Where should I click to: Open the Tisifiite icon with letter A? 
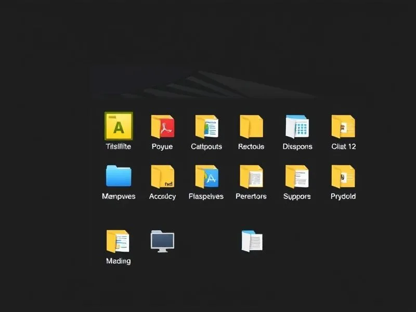[119, 126]
